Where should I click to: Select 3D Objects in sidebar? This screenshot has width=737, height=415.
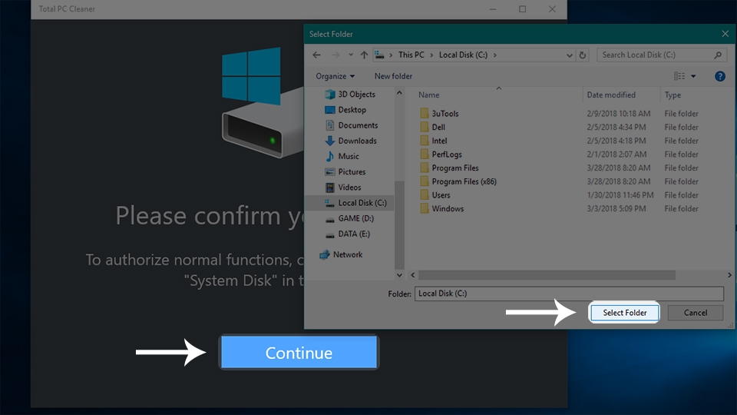[x=350, y=94]
